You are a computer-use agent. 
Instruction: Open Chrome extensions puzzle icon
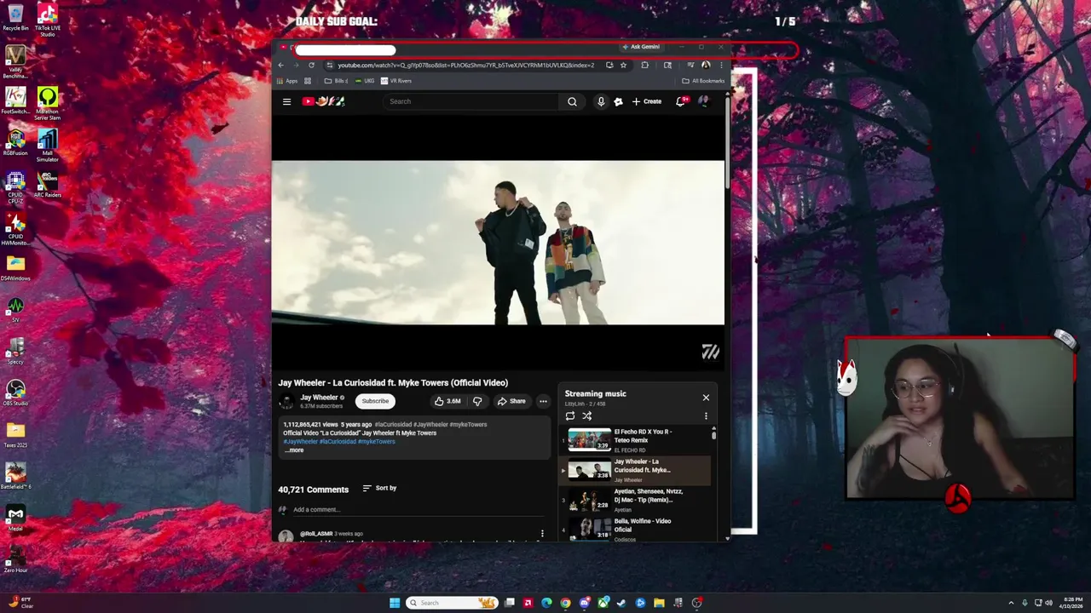tap(645, 65)
